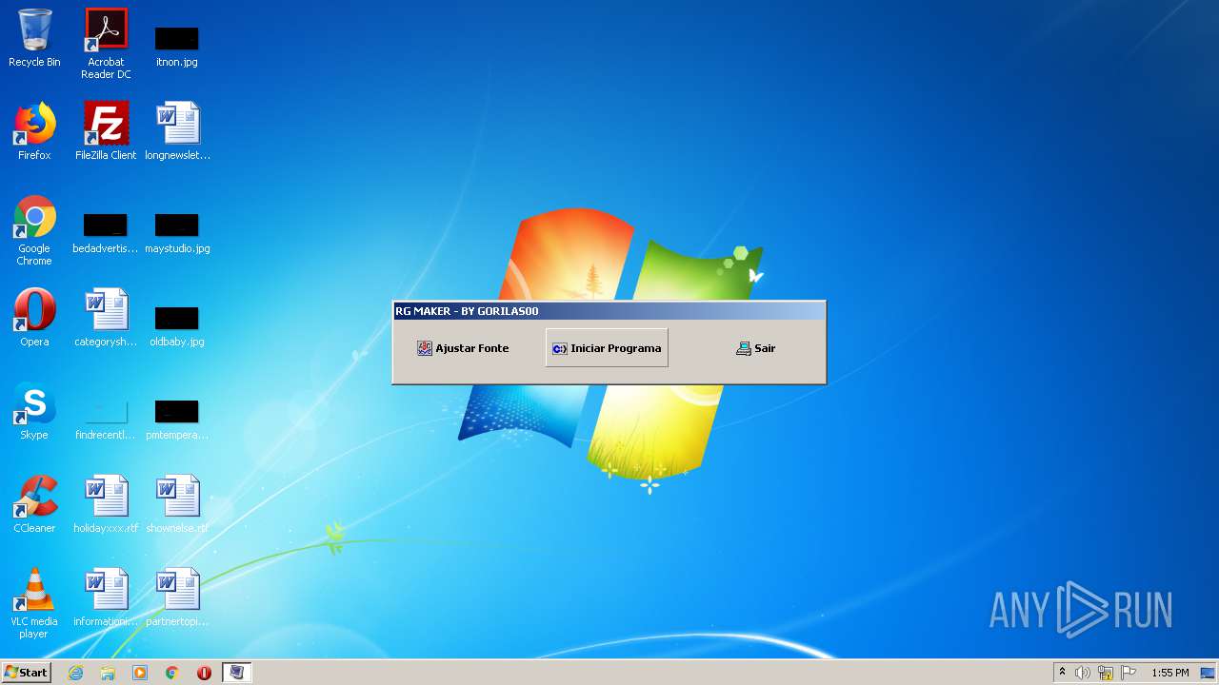1219x685 pixels.
Task: Select the findrecentl... file icon
Action: point(106,419)
